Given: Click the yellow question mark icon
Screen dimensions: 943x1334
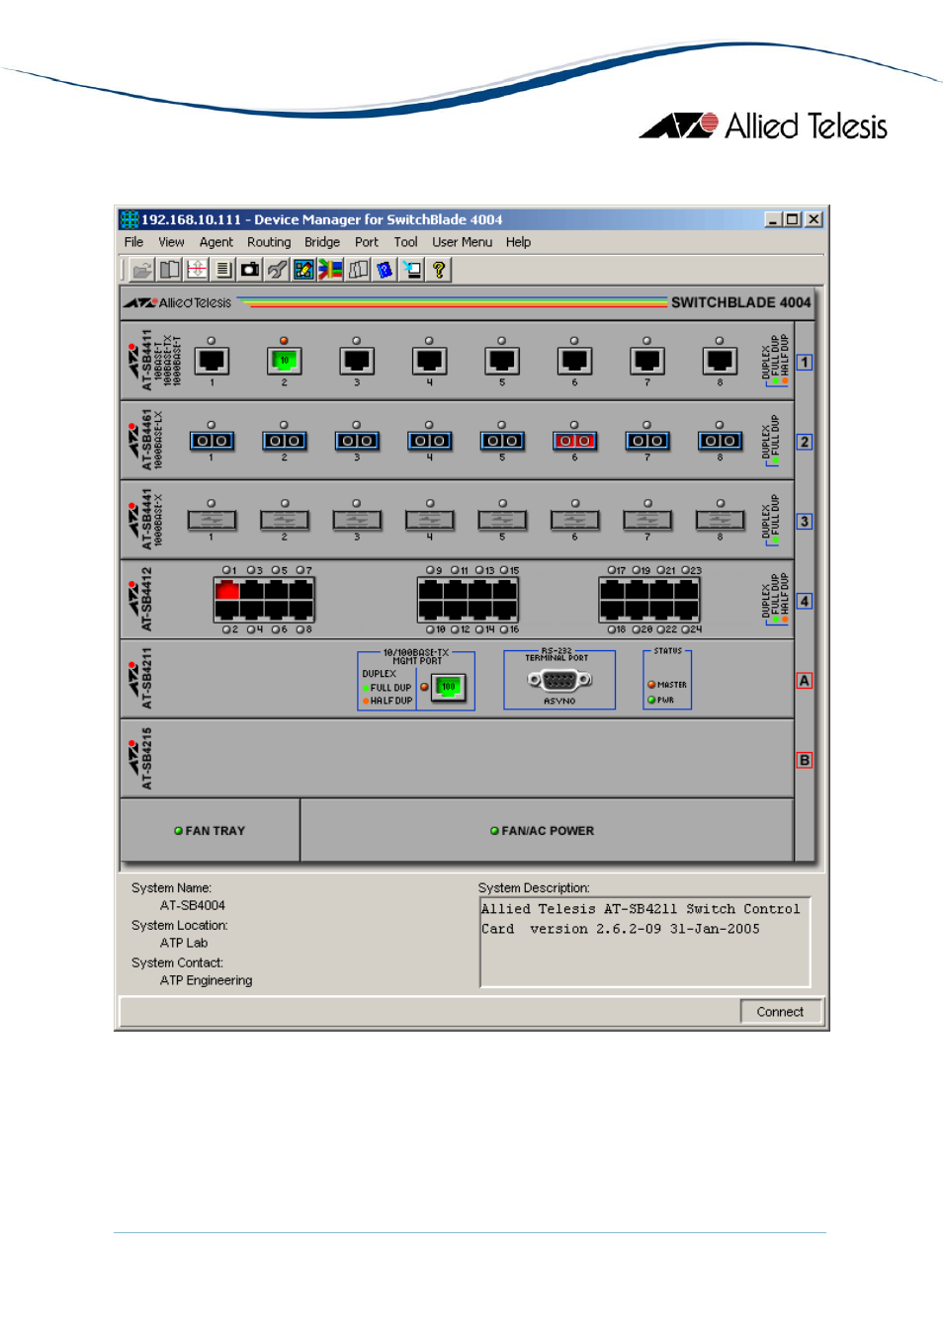Looking at the screenshot, I should pyautogui.click(x=439, y=269).
